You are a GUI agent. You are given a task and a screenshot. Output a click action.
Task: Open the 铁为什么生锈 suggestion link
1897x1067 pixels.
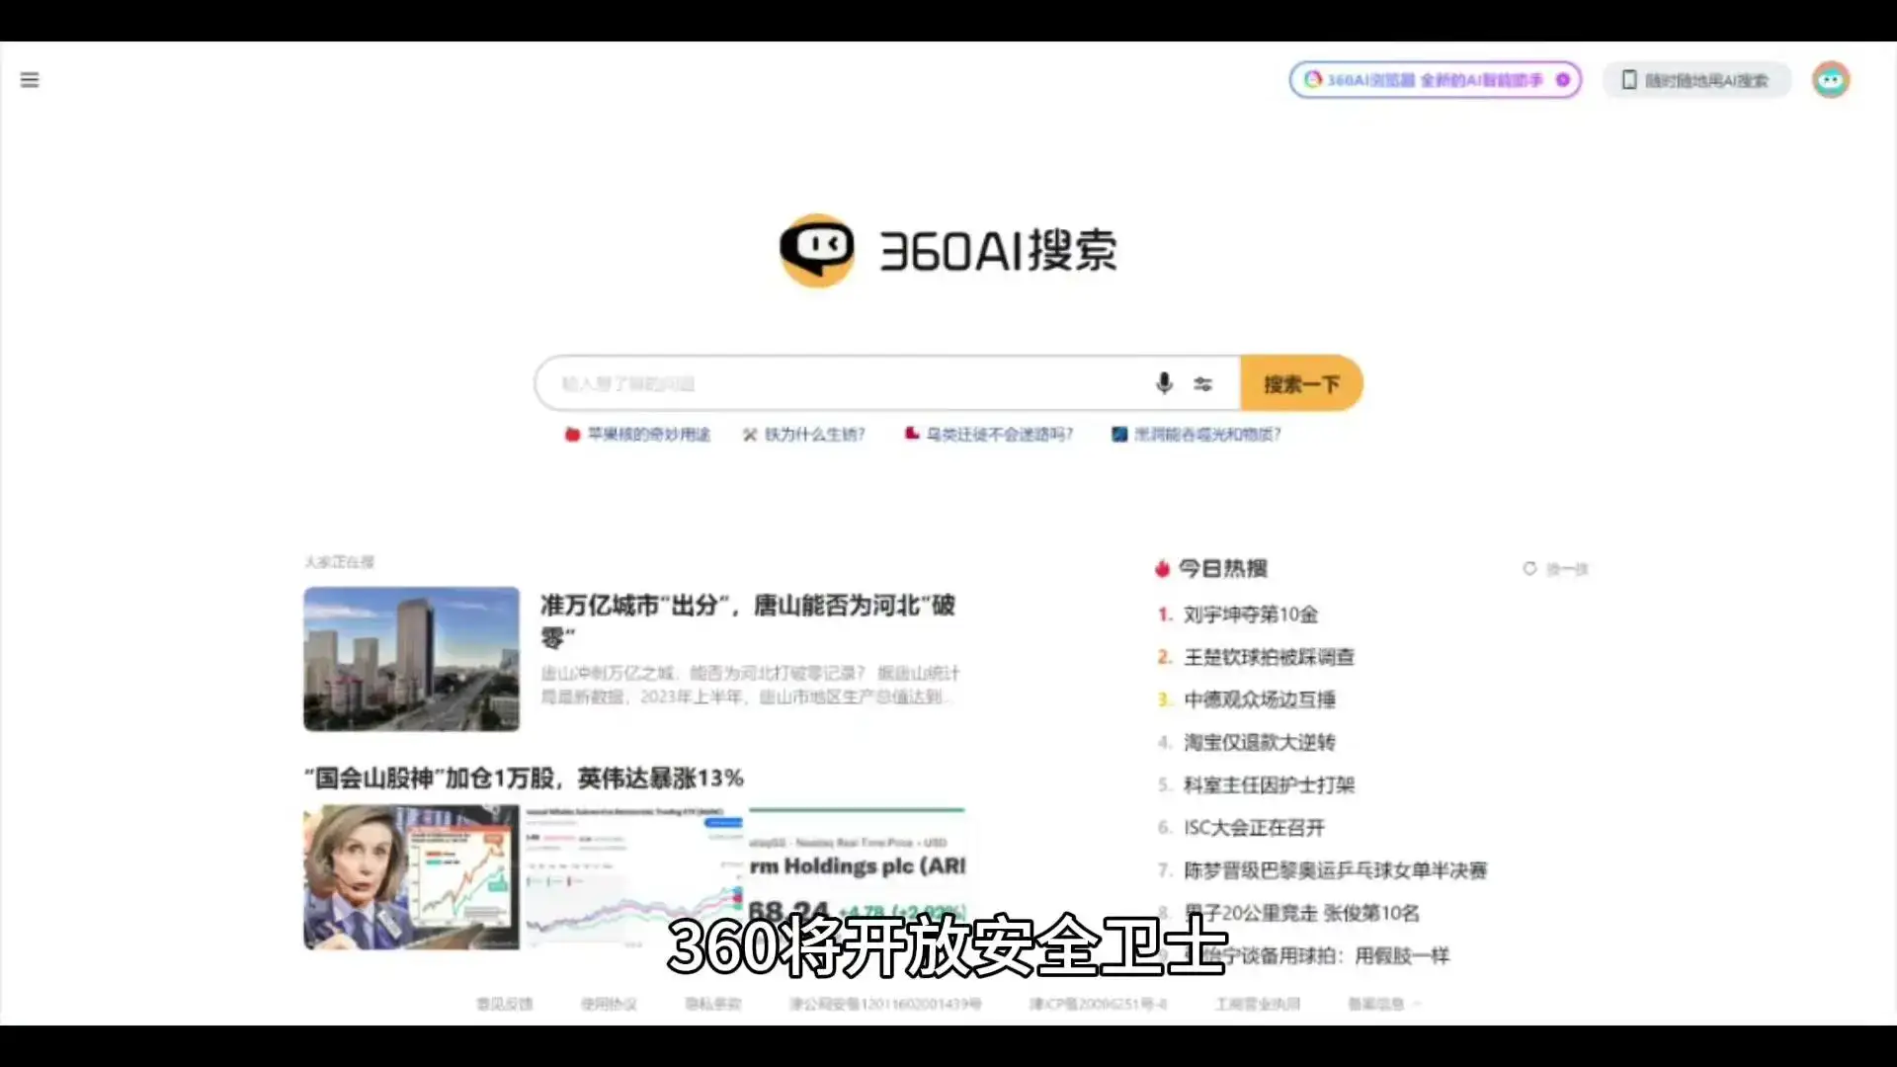tap(812, 435)
